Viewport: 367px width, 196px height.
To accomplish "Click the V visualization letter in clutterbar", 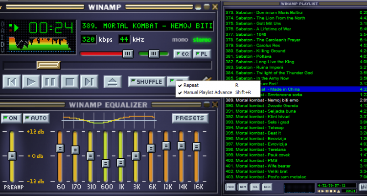I will coord(2,50).
